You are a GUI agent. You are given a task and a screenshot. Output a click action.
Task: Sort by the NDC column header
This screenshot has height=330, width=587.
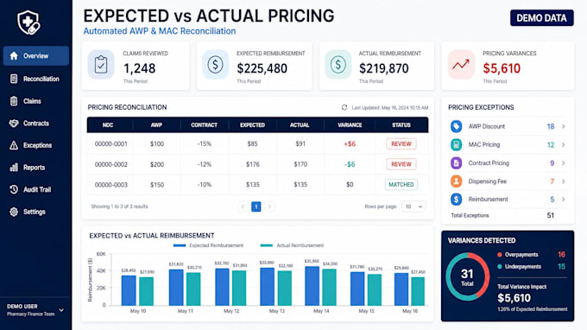click(x=108, y=125)
